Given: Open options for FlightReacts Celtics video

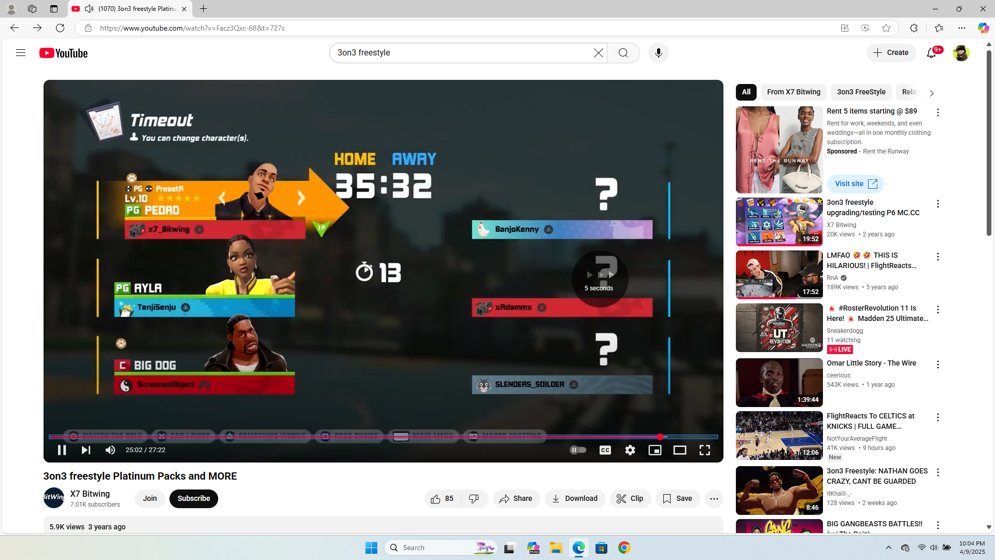Looking at the screenshot, I should tap(938, 417).
